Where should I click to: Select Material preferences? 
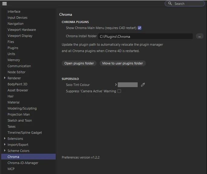[x=13, y=102]
